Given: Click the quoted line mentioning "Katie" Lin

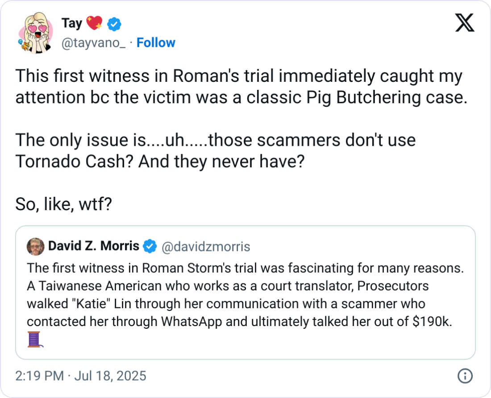Looking at the screenshot, I should click(225, 304).
